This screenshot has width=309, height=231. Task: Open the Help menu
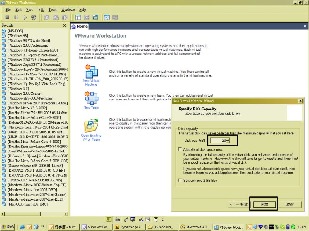[x=83, y=10]
